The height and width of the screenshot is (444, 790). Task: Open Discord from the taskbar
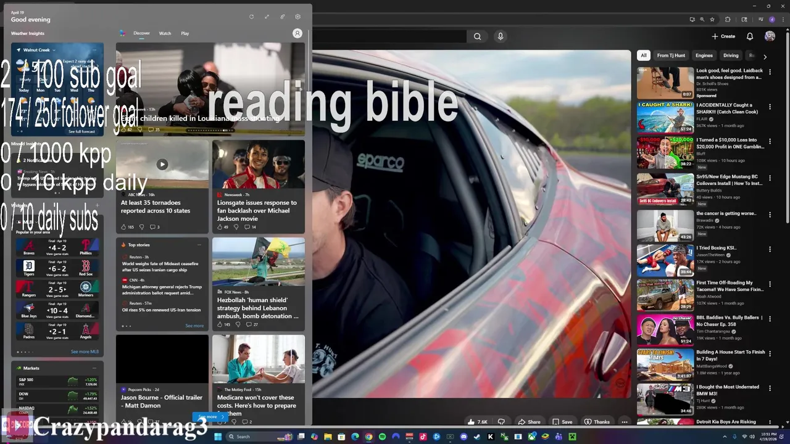[464, 437]
